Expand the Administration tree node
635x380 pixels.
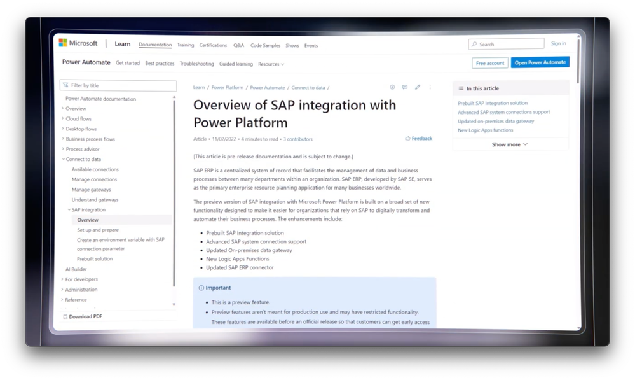click(62, 289)
